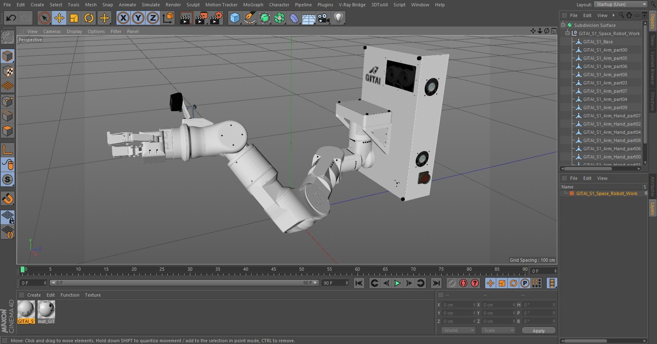657x344 pixels.
Task: Click the Render View clapperboard icon
Action: (186, 18)
